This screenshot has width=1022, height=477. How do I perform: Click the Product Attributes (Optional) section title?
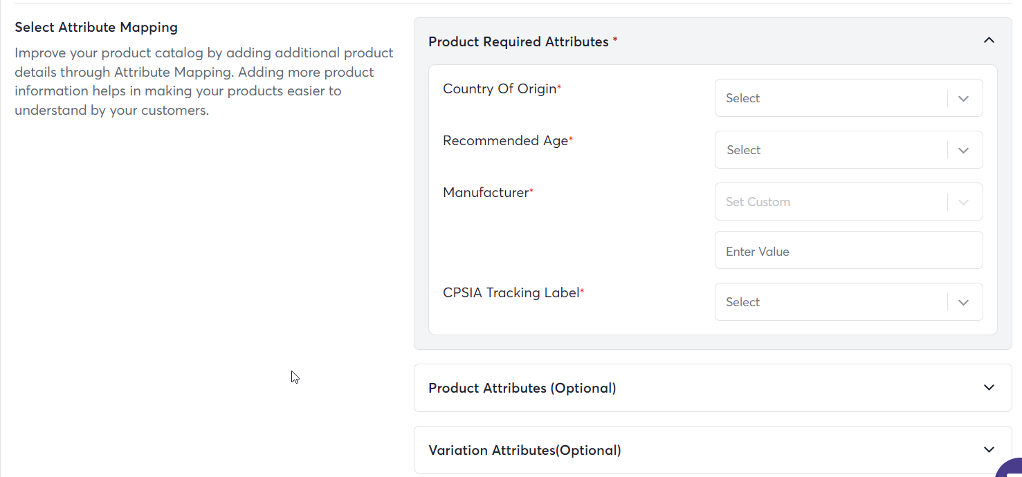[522, 388]
